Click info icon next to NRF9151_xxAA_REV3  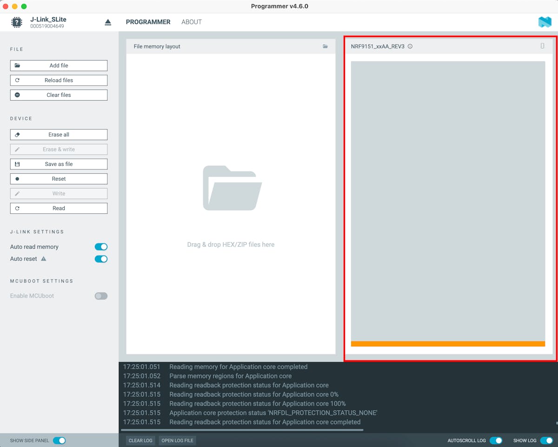(410, 47)
